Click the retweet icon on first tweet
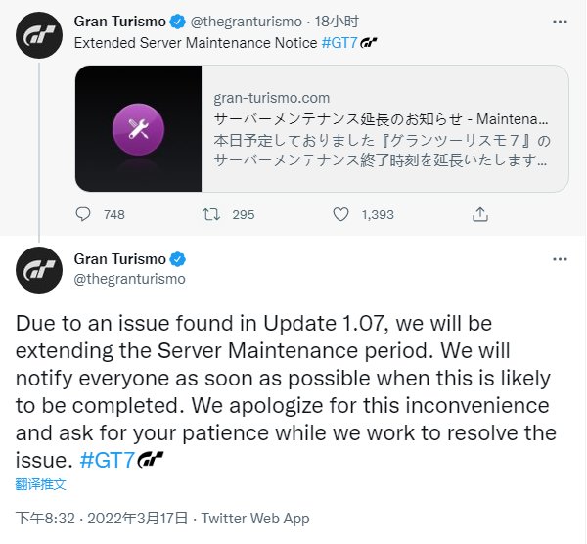 tap(211, 214)
